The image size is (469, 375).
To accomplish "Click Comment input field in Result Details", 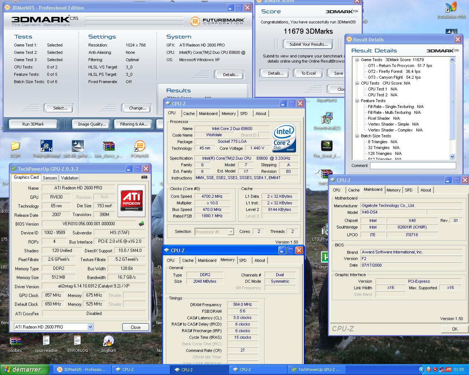I will coord(413,166).
